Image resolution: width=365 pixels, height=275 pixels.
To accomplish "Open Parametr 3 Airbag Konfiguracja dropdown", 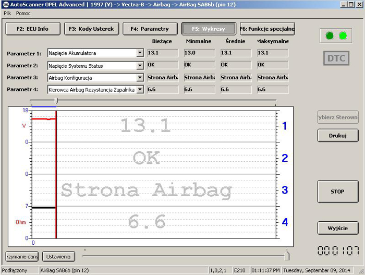I will pos(140,78).
